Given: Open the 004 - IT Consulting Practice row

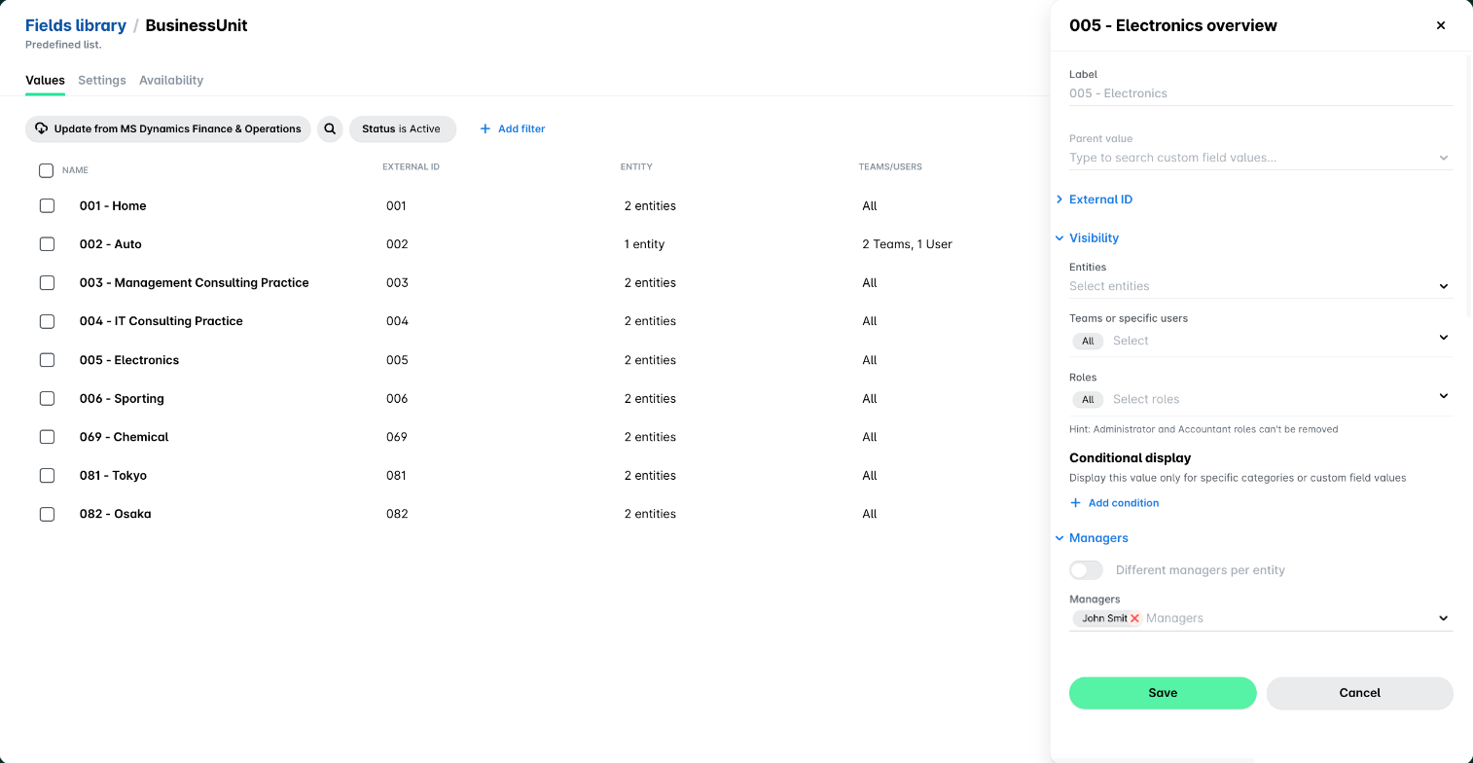Looking at the screenshot, I should pos(162,321).
